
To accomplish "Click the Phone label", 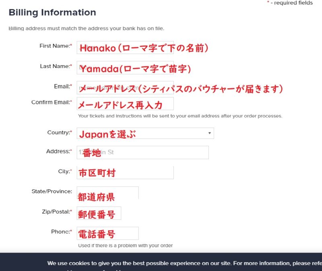I will [62, 232].
